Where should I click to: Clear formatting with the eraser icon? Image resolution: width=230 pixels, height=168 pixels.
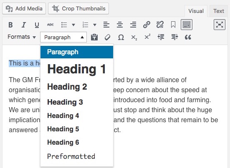107,37
